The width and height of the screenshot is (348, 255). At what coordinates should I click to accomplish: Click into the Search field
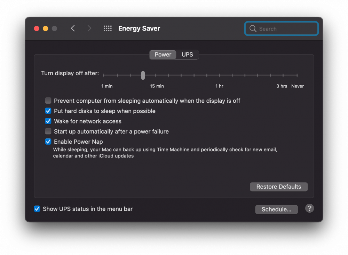[x=282, y=28]
